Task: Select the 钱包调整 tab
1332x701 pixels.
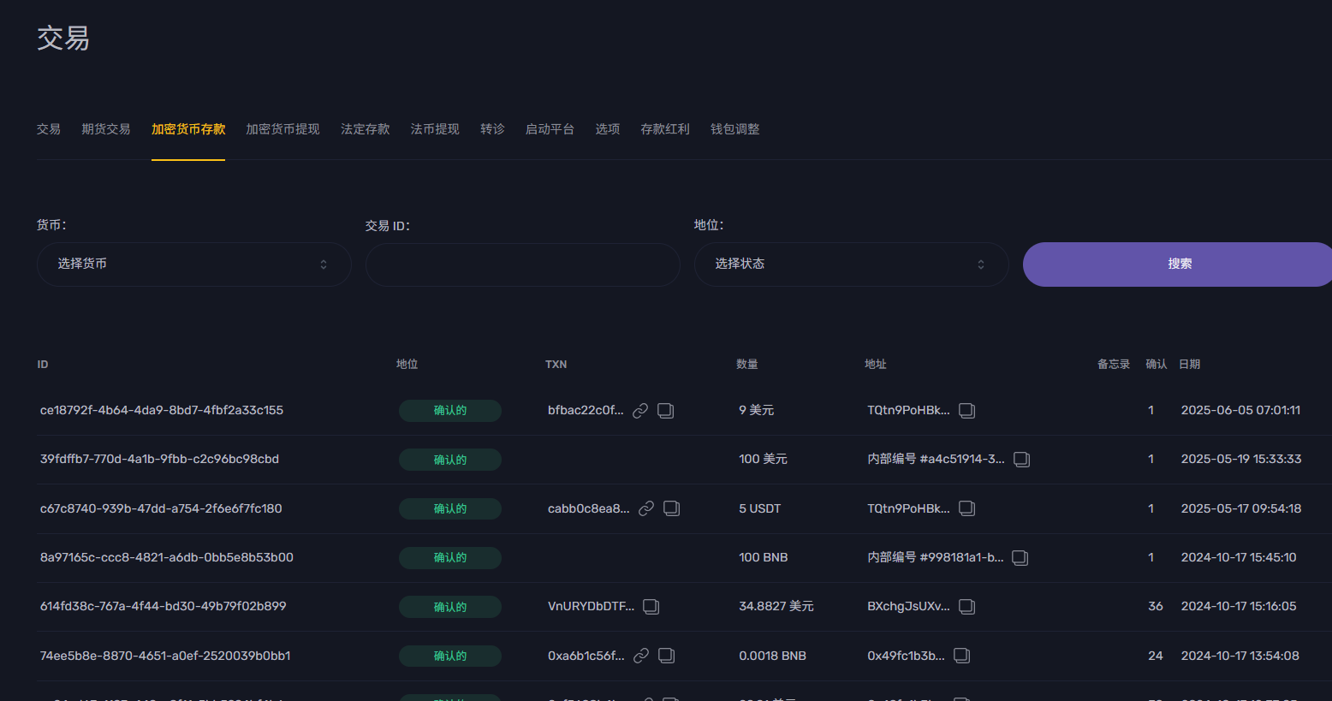Action: [734, 128]
